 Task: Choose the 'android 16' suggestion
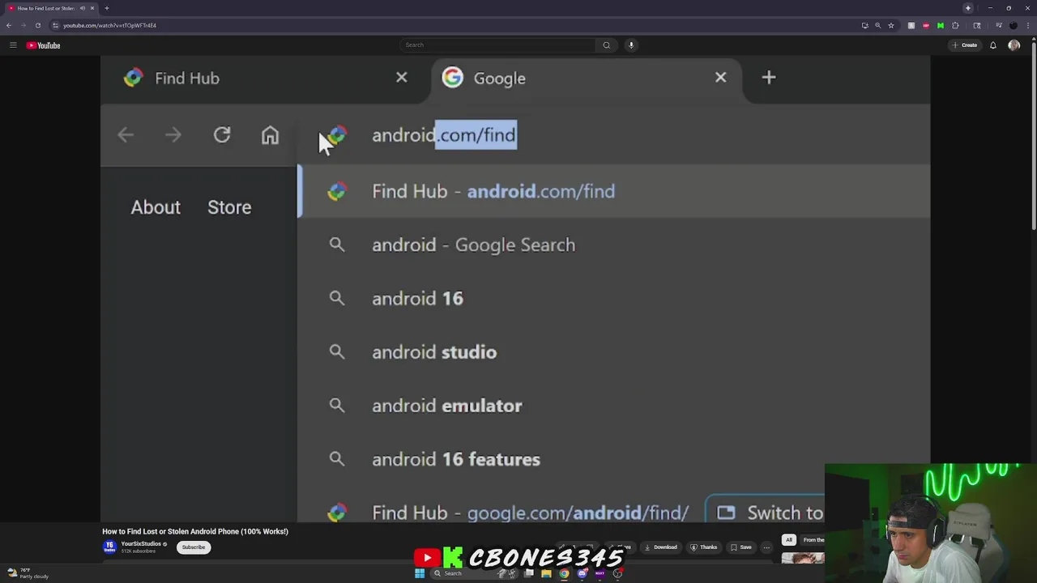pyautogui.click(x=614, y=298)
